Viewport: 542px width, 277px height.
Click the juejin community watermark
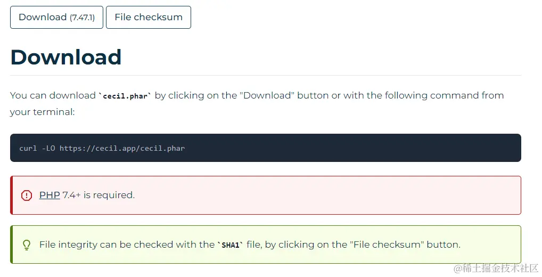coord(496,268)
